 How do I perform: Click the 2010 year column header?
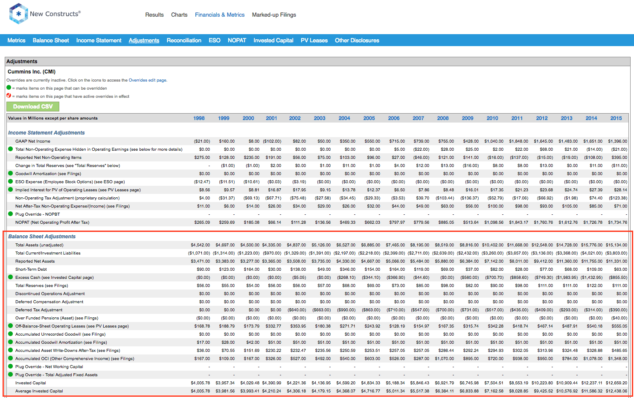click(492, 118)
